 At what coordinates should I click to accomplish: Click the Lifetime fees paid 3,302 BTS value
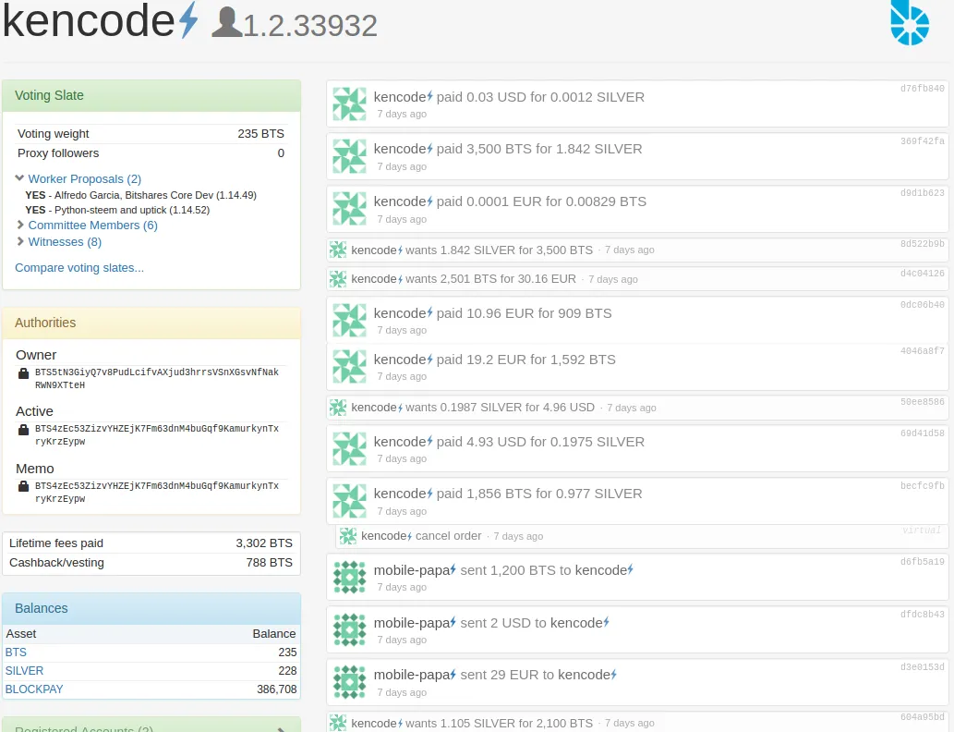264,543
